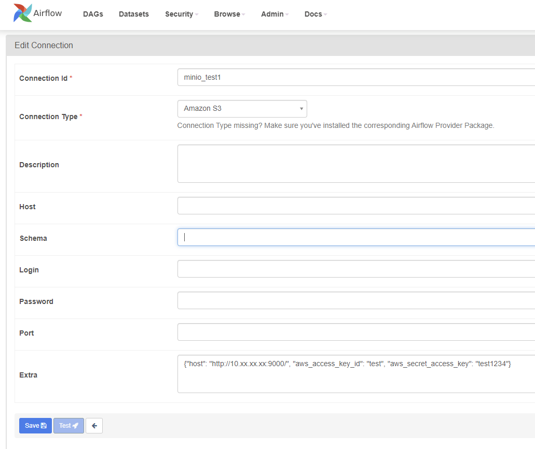
Task: Click into the Extra JSON text area
Action: 356,374
